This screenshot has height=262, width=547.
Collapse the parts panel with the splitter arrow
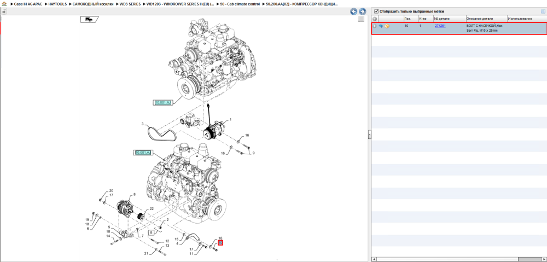(369, 135)
